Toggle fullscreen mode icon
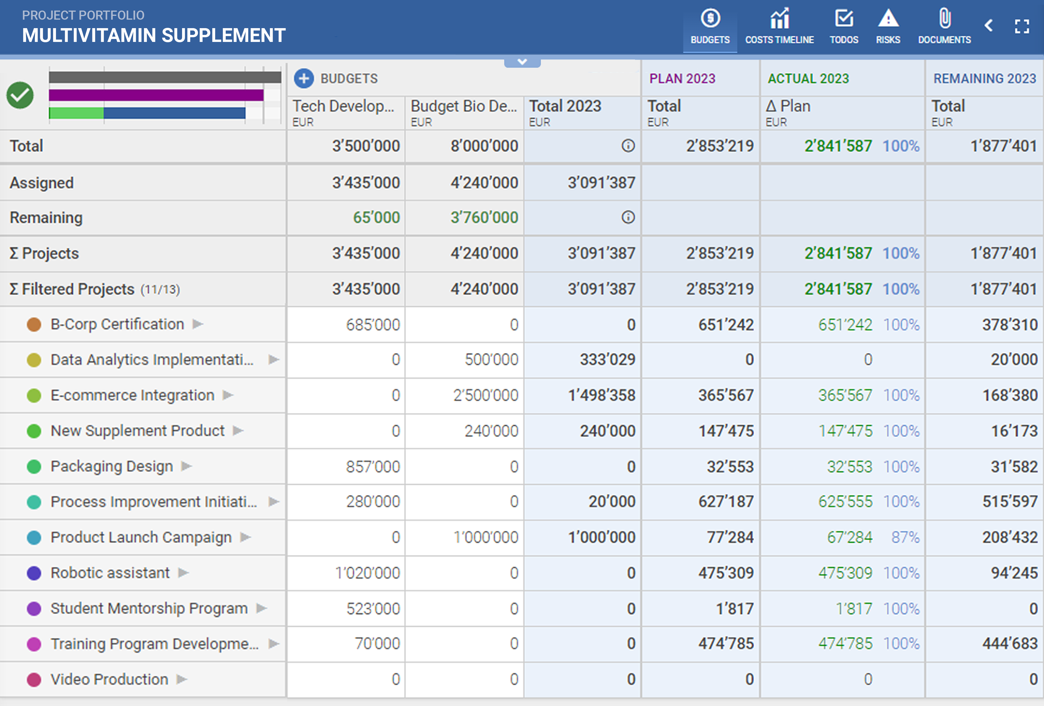Image resolution: width=1044 pixels, height=706 pixels. pos(1021,26)
